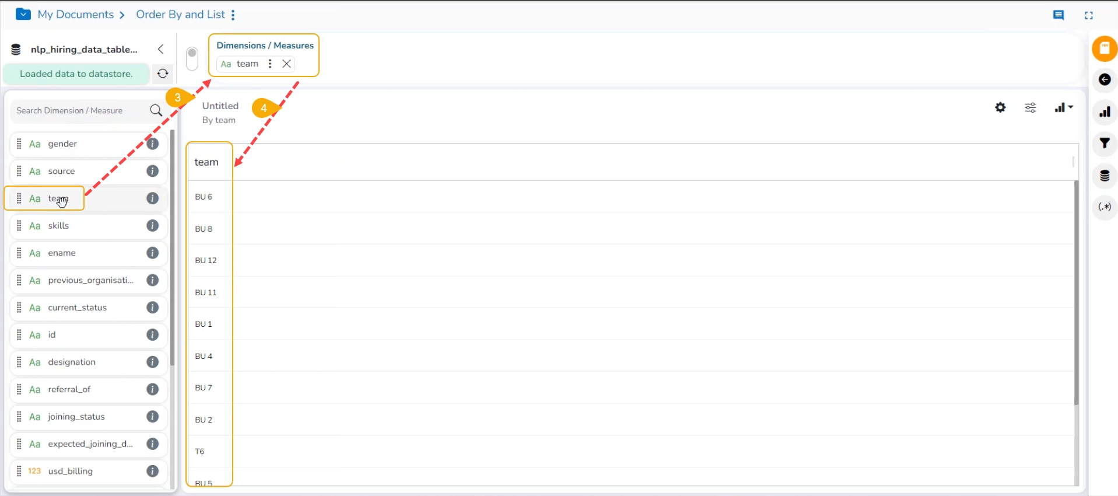
Task: Go to My Documents breadcrumb
Action: 75,15
